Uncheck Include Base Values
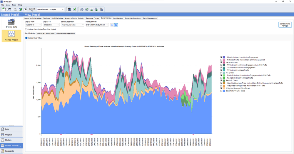 coord(26,38)
